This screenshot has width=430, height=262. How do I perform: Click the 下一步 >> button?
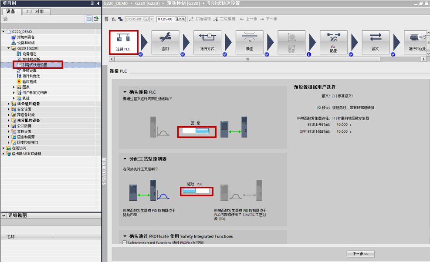pyautogui.click(x=360, y=254)
